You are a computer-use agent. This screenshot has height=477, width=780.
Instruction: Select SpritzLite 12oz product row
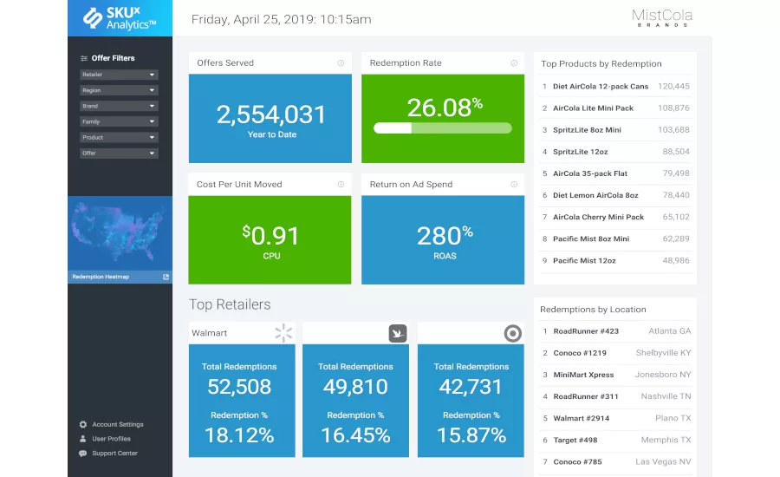click(616, 152)
